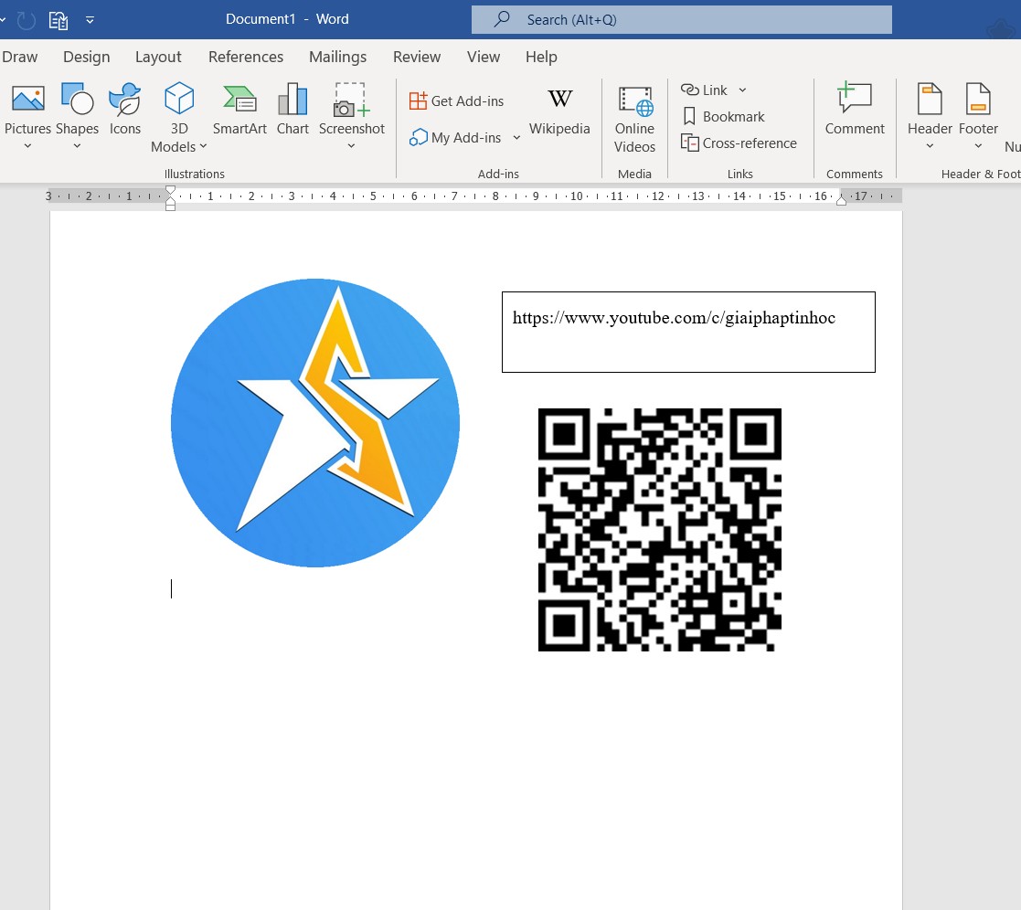
Task: Open the Mailings tab
Action: [337, 57]
